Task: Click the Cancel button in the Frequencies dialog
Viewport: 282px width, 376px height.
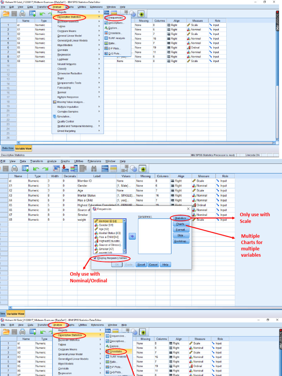Action: click(x=153, y=264)
